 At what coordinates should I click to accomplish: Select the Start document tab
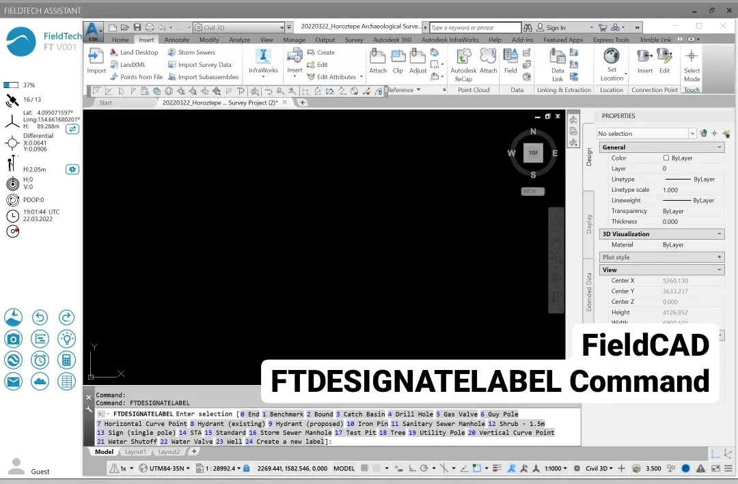point(105,102)
